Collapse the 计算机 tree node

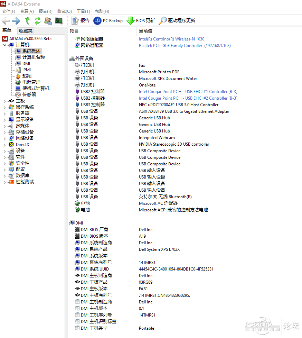pyautogui.click(x=4, y=45)
